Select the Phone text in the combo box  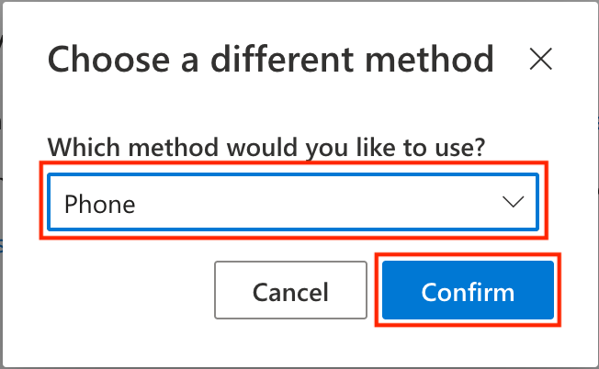coord(100,204)
